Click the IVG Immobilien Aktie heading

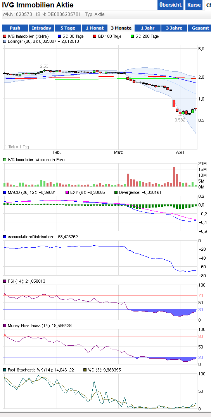38,5
